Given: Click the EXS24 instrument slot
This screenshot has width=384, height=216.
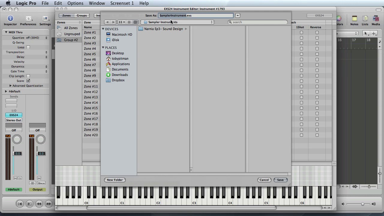Looking at the screenshot, I should coord(13,115).
